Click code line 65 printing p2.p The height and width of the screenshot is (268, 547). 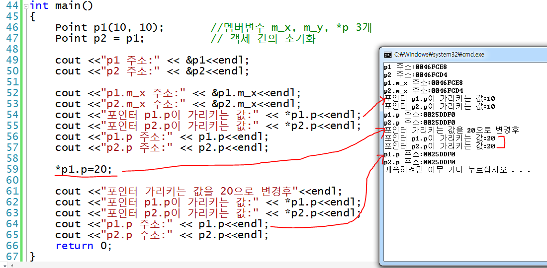coord(162,235)
